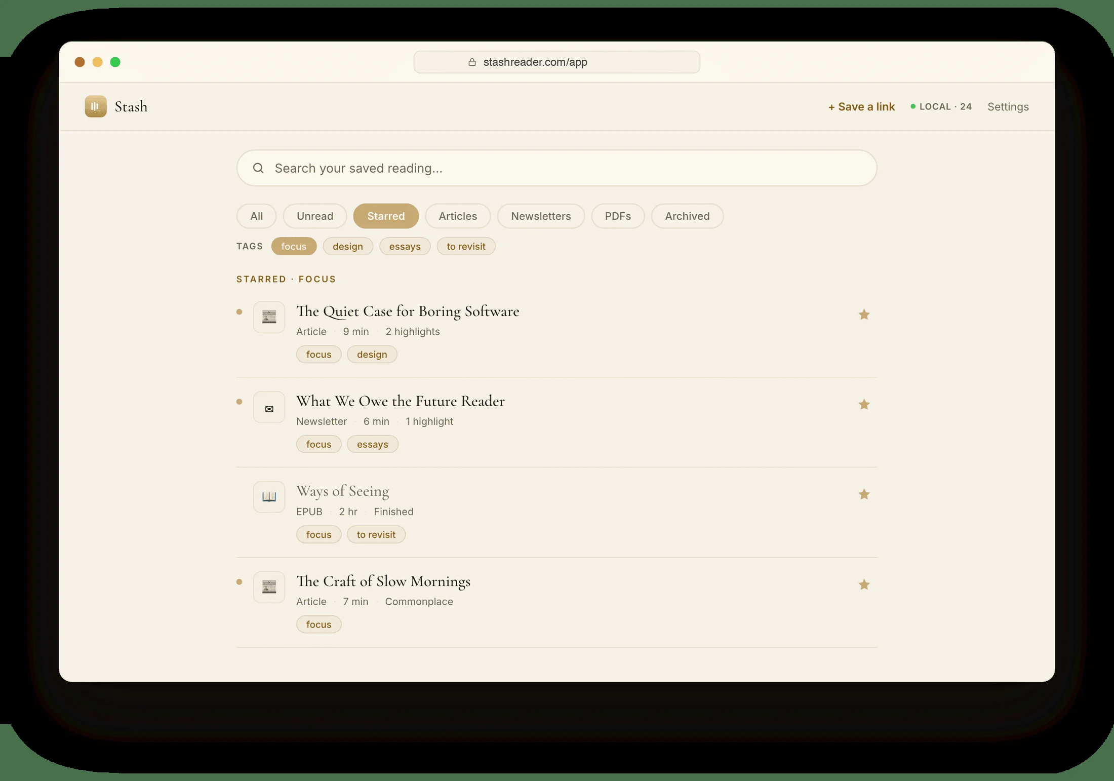The image size is (1114, 781).
Task: Click the Save a link button
Action: (861, 107)
